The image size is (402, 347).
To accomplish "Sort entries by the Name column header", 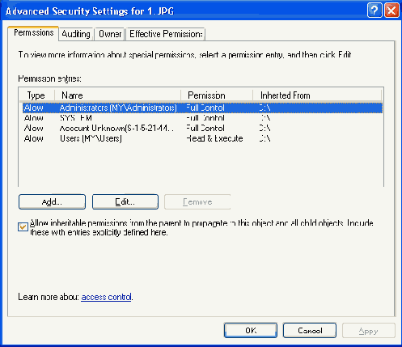I will 117,95.
